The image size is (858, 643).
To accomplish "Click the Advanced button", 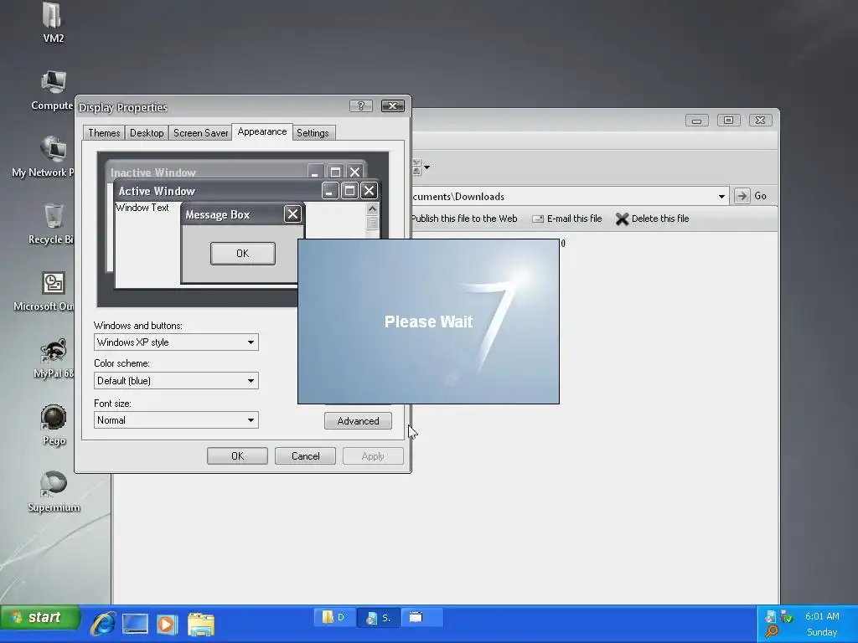I will coord(358,421).
